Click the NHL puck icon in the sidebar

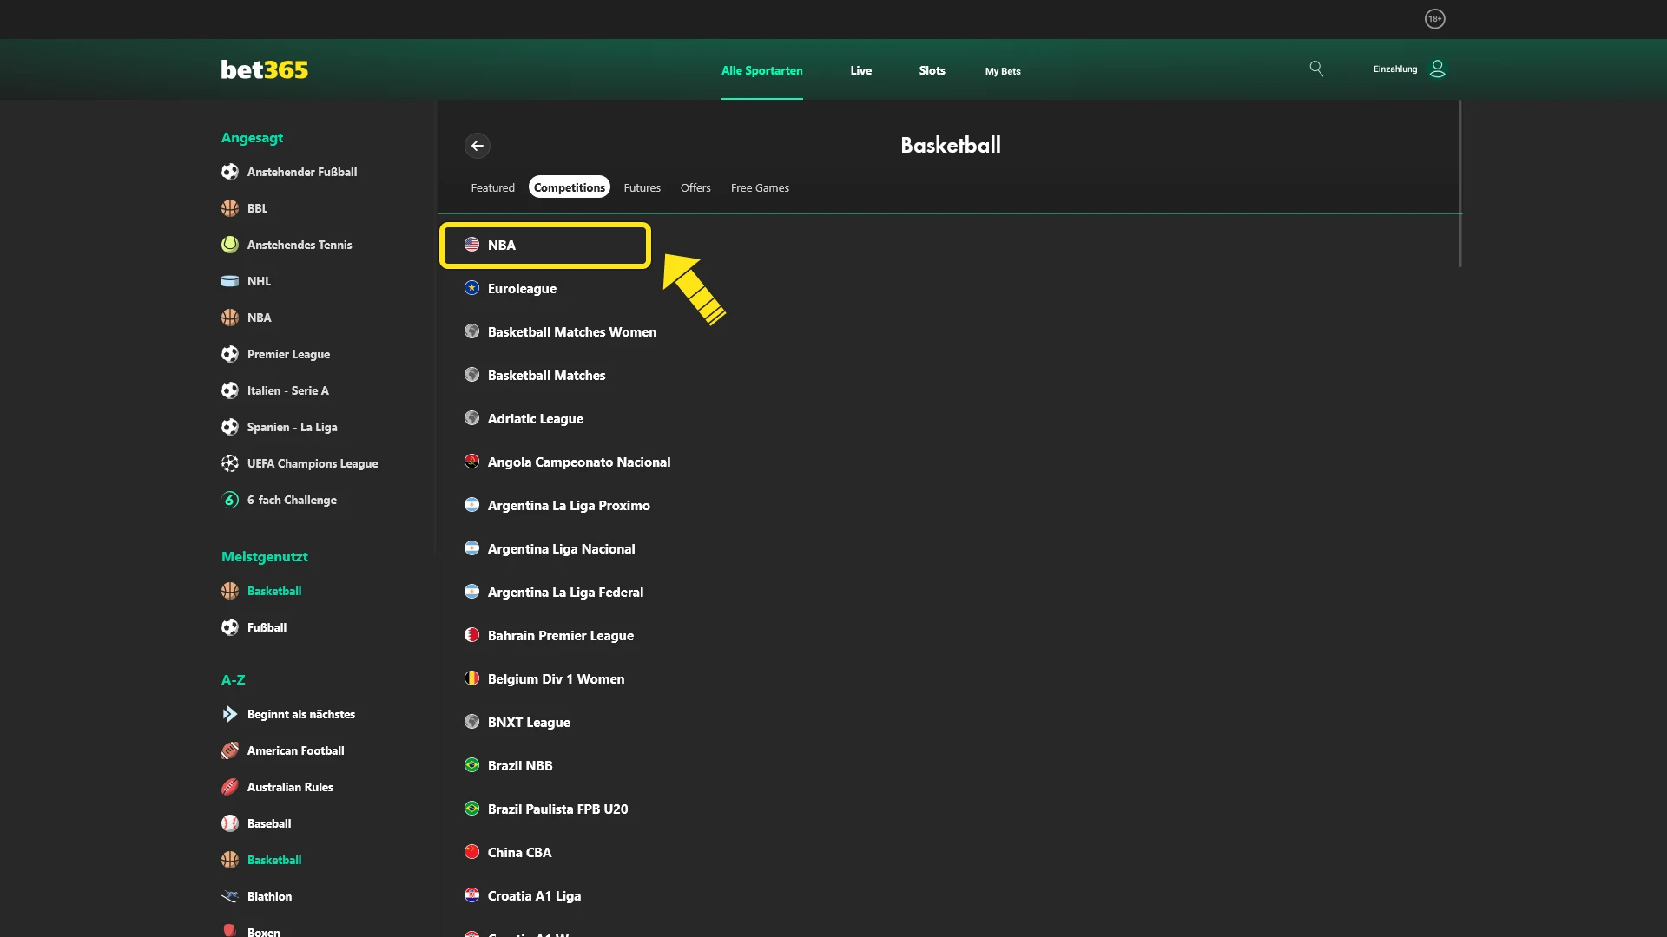pyautogui.click(x=229, y=281)
